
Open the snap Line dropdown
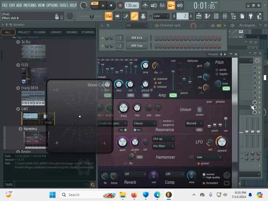161,16
